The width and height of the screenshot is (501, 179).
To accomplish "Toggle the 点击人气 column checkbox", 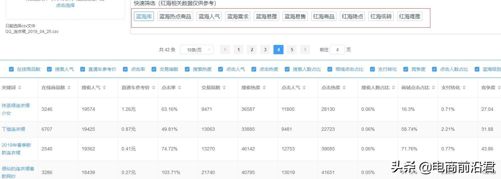I will (x=221, y=69).
